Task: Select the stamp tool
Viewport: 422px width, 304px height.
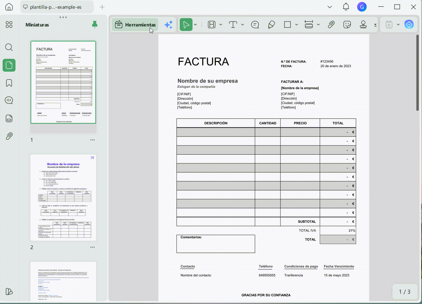Action: [364, 25]
